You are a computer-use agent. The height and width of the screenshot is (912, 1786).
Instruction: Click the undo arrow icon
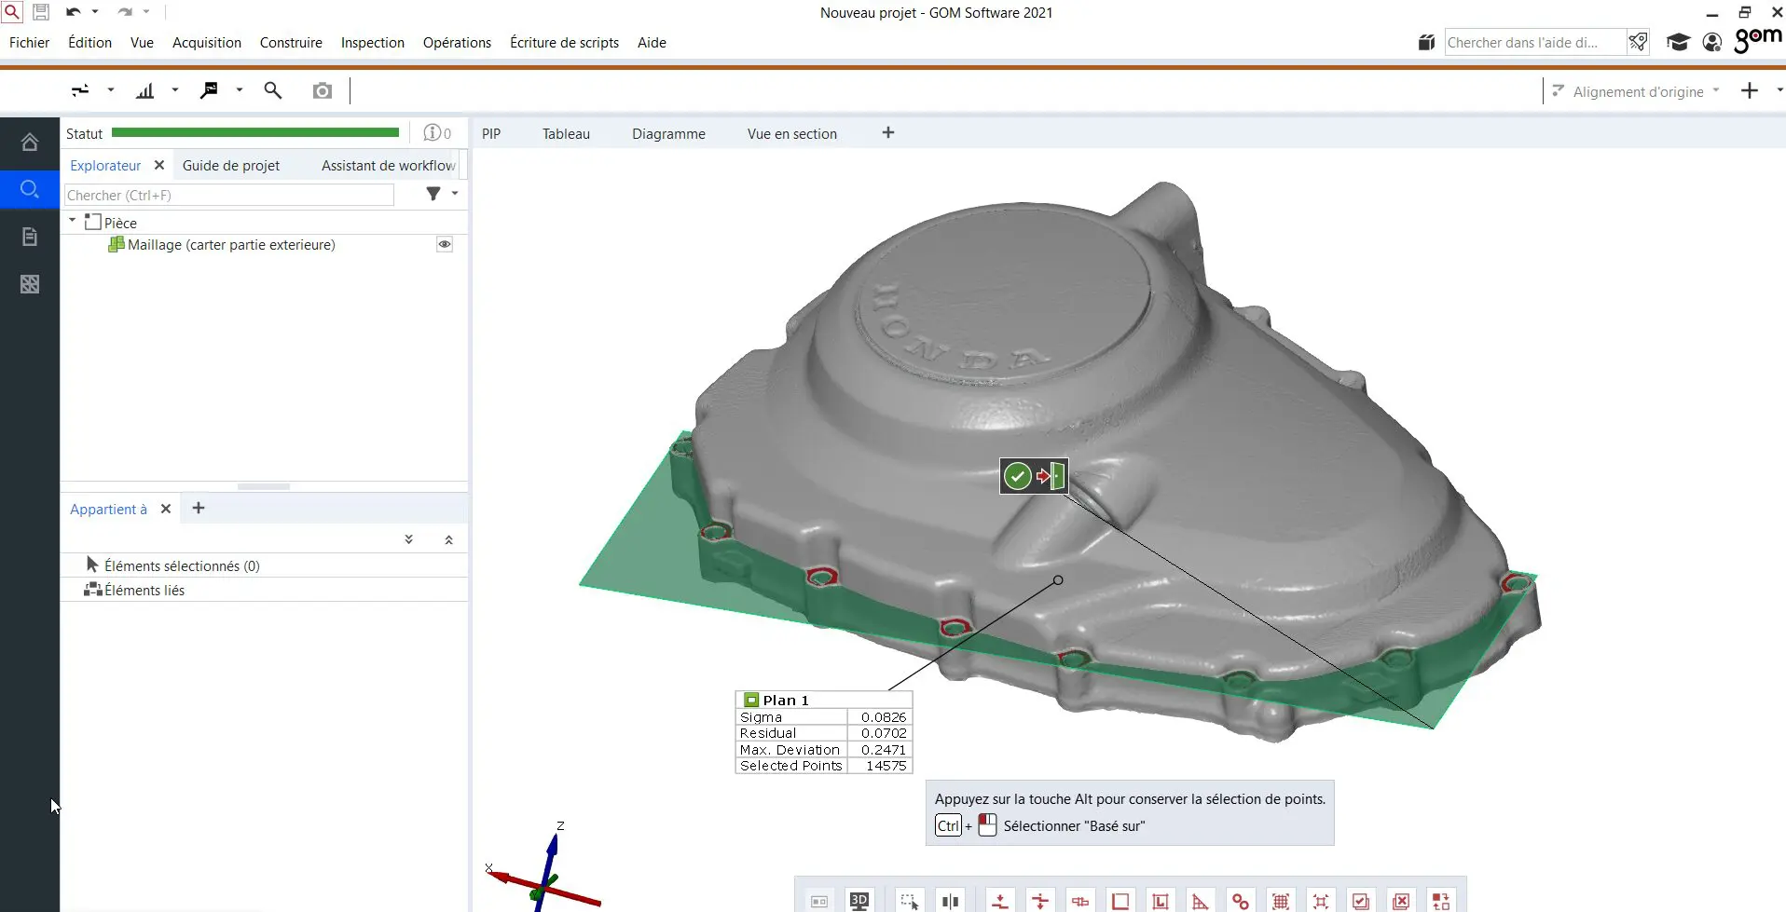[x=73, y=12]
